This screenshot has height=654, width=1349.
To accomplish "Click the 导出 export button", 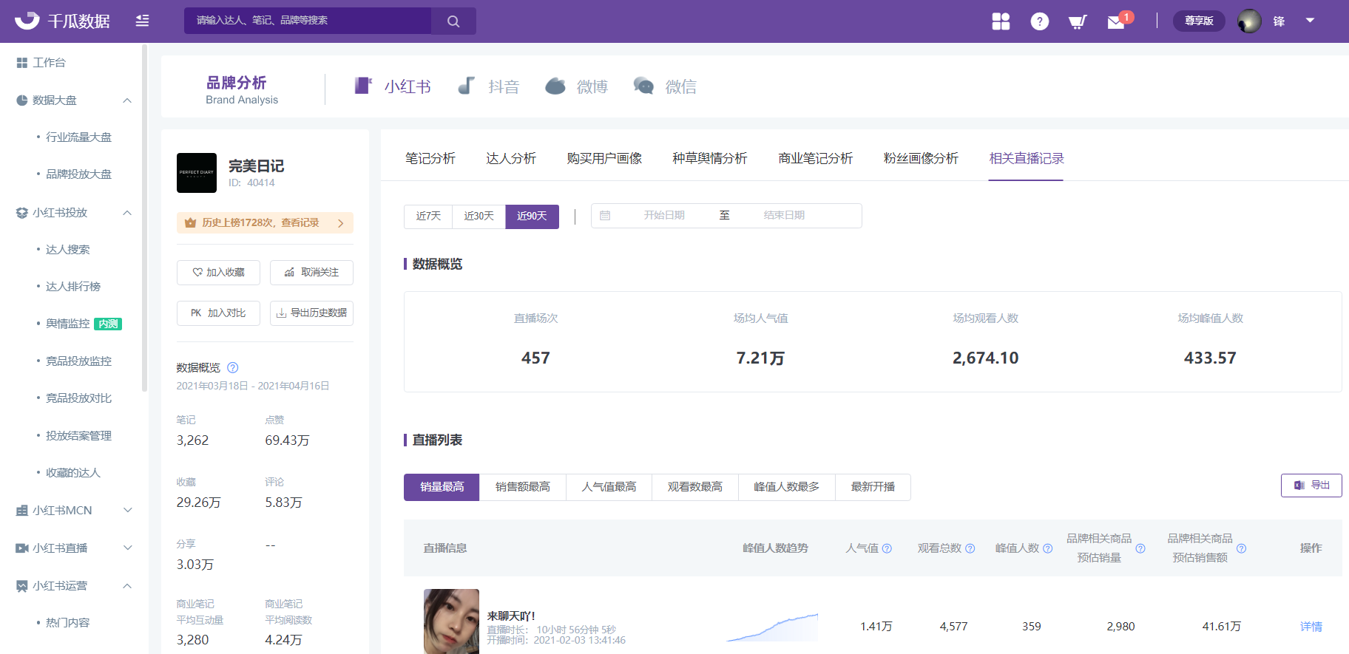I will [x=1311, y=486].
